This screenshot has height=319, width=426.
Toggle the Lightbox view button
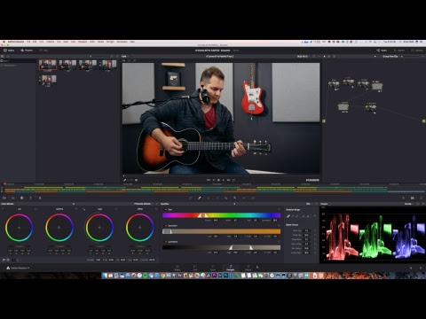(417, 51)
